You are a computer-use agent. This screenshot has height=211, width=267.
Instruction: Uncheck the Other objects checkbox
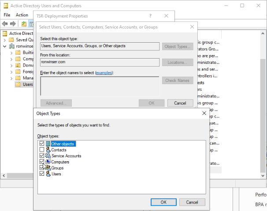click(42, 144)
